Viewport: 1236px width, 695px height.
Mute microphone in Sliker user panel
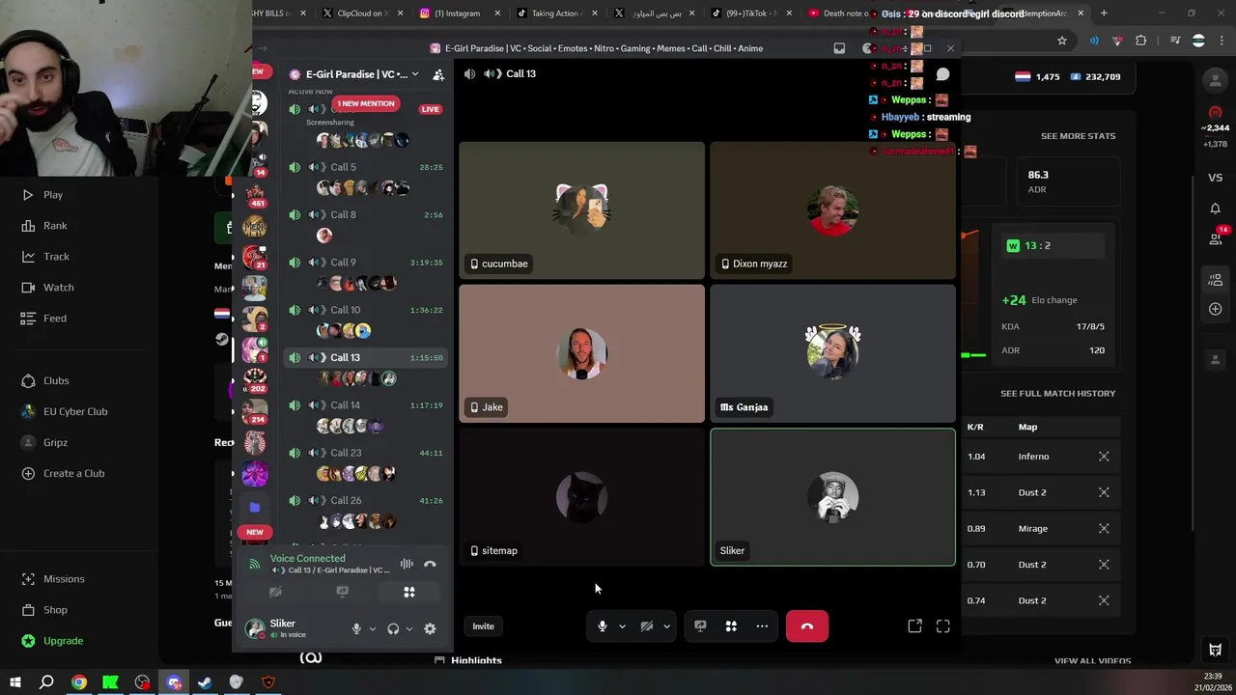coord(356,628)
